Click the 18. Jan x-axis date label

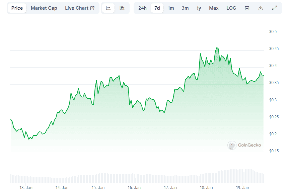207,188
